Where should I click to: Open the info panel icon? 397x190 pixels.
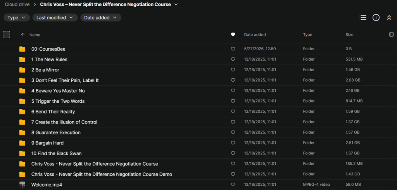pyautogui.click(x=376, y=17)
